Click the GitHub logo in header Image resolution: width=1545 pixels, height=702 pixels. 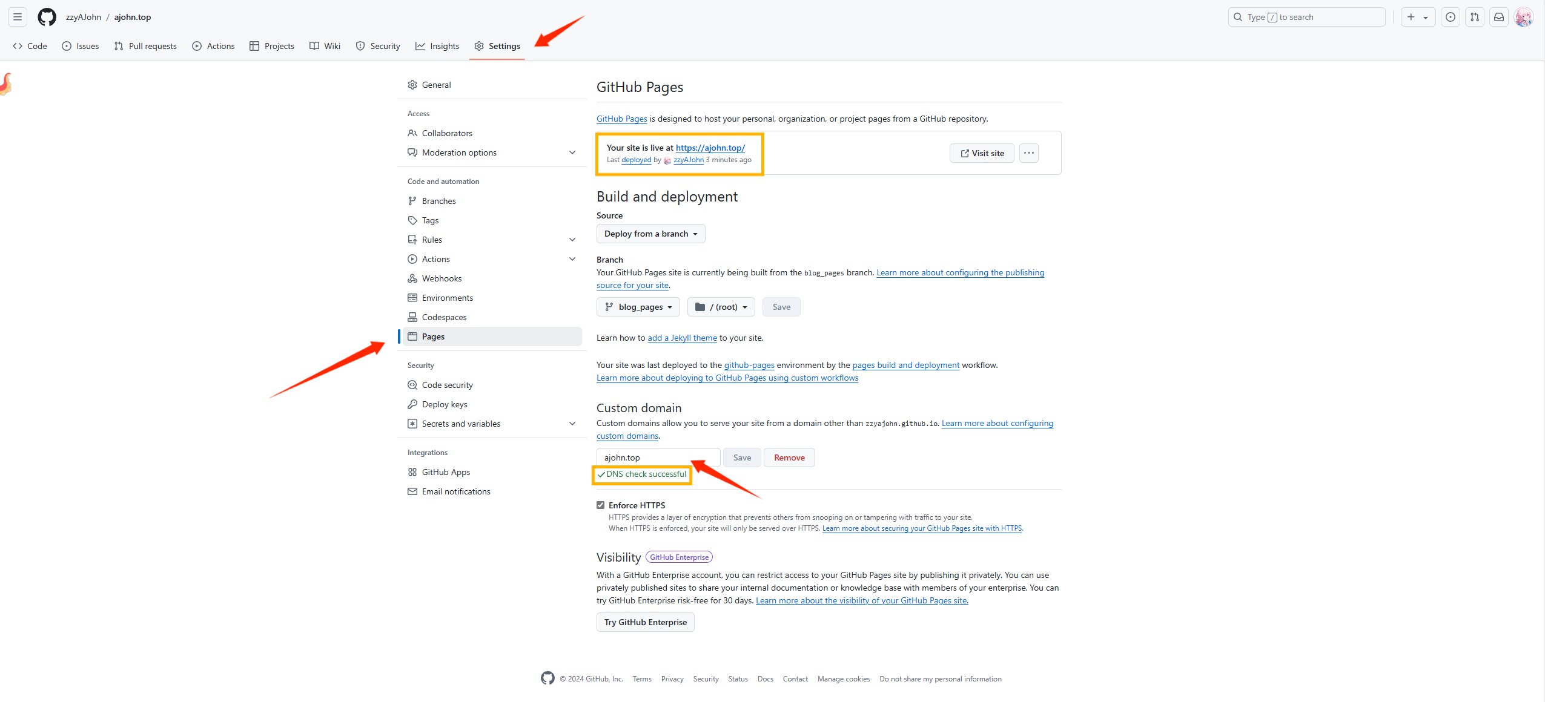click(x=47, y=17)
